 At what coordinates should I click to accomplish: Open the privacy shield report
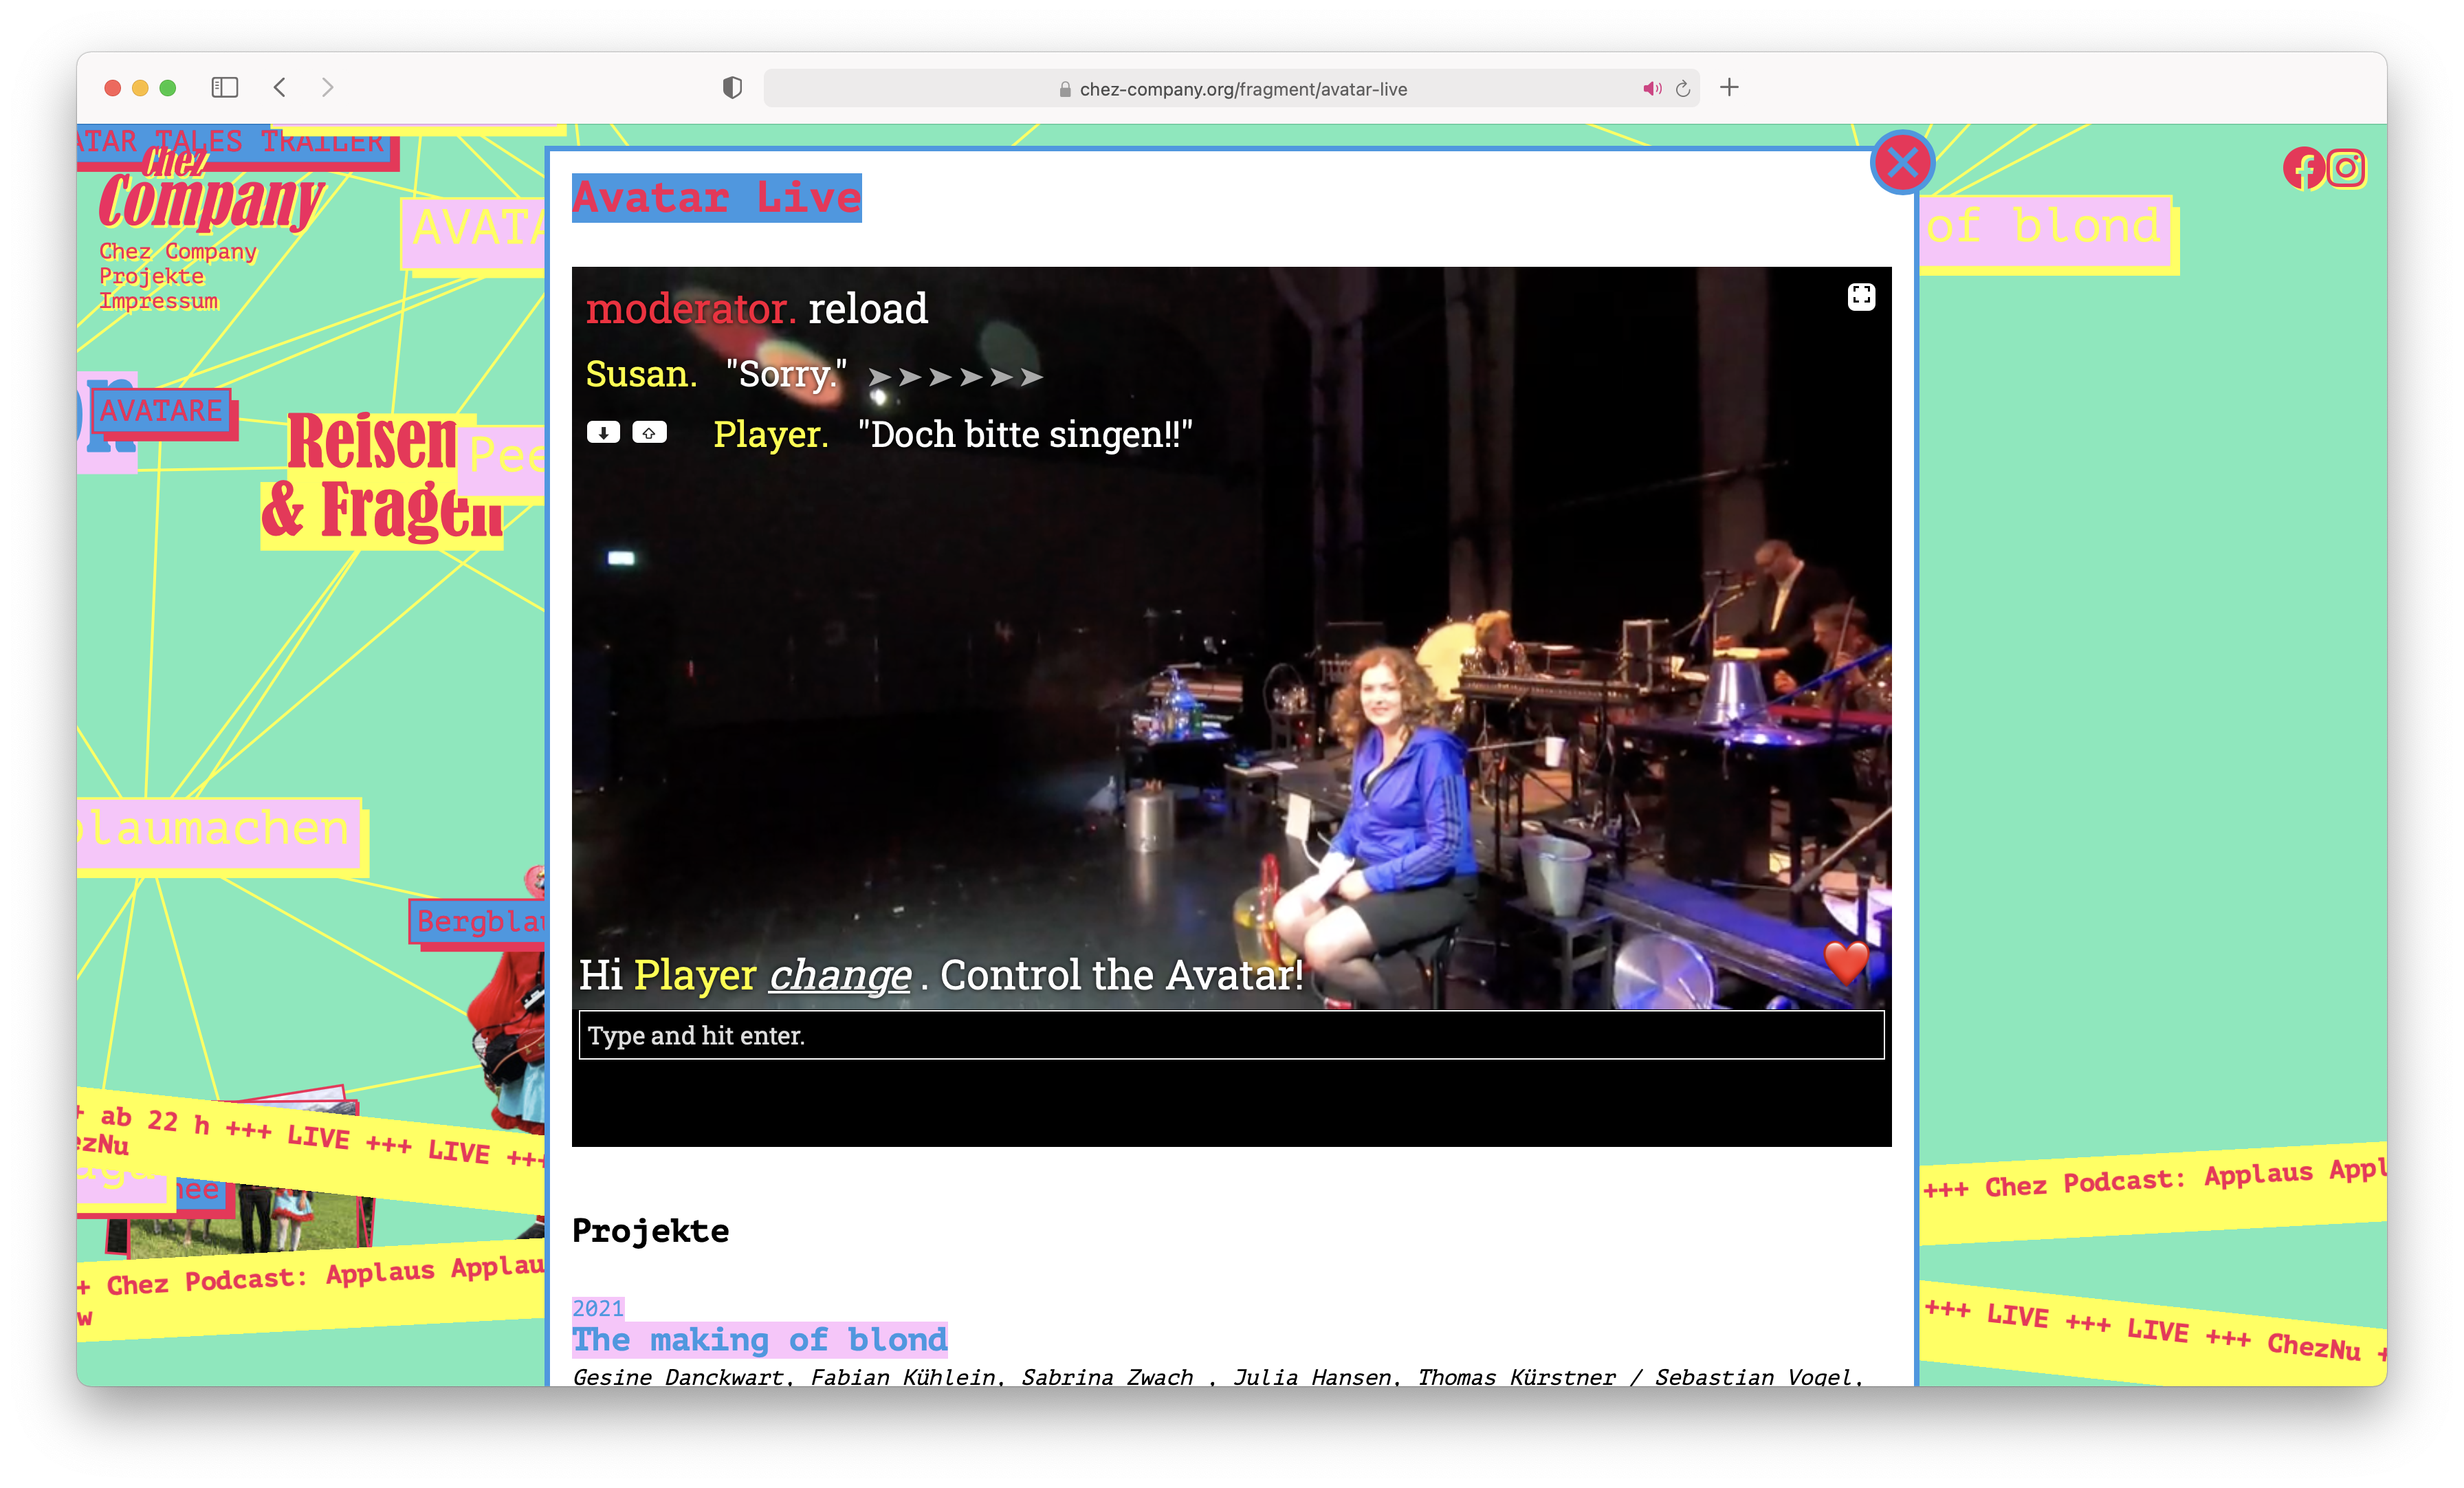tap(732, 88)
